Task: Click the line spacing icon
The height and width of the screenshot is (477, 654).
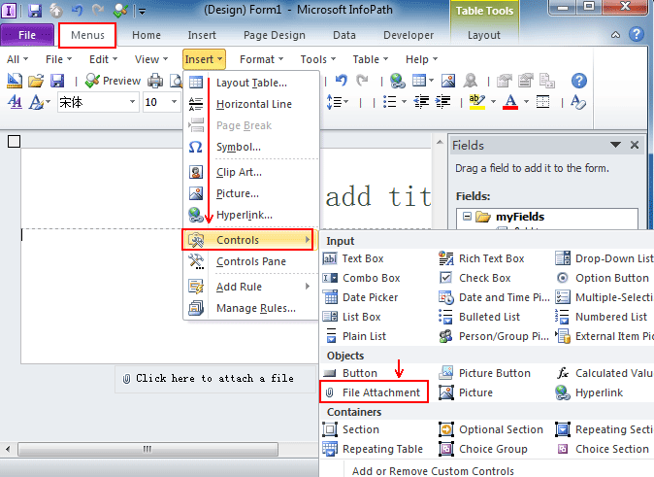Action: click(x=335, y=102)
